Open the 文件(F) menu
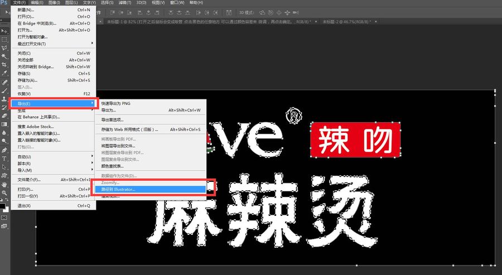Screen dimensions: 502x275 click(x=19, y=3)
